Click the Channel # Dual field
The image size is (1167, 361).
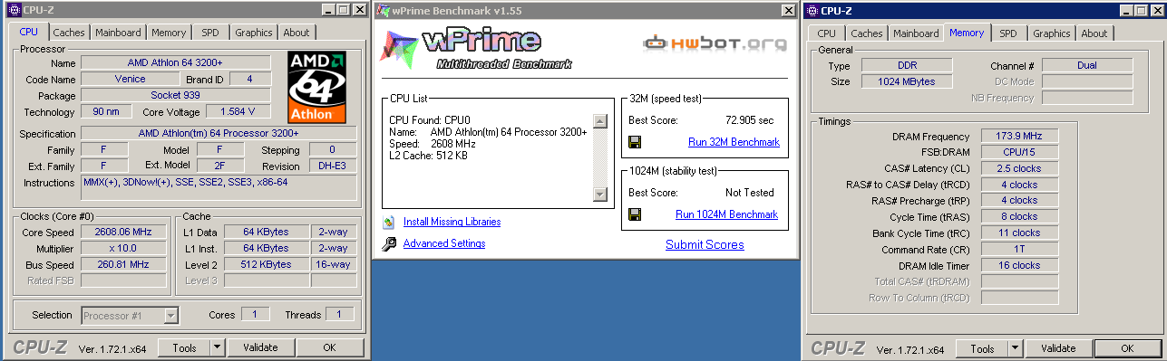click(x=1087, y=65)
